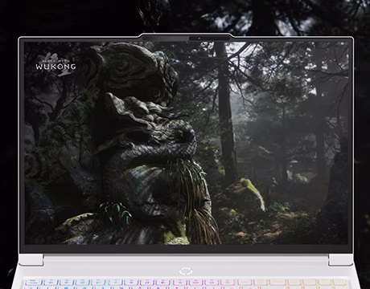Click the webcam lens in top bezel
The image size is (370, 289).
pyautogui.click(x=199, y=39)
